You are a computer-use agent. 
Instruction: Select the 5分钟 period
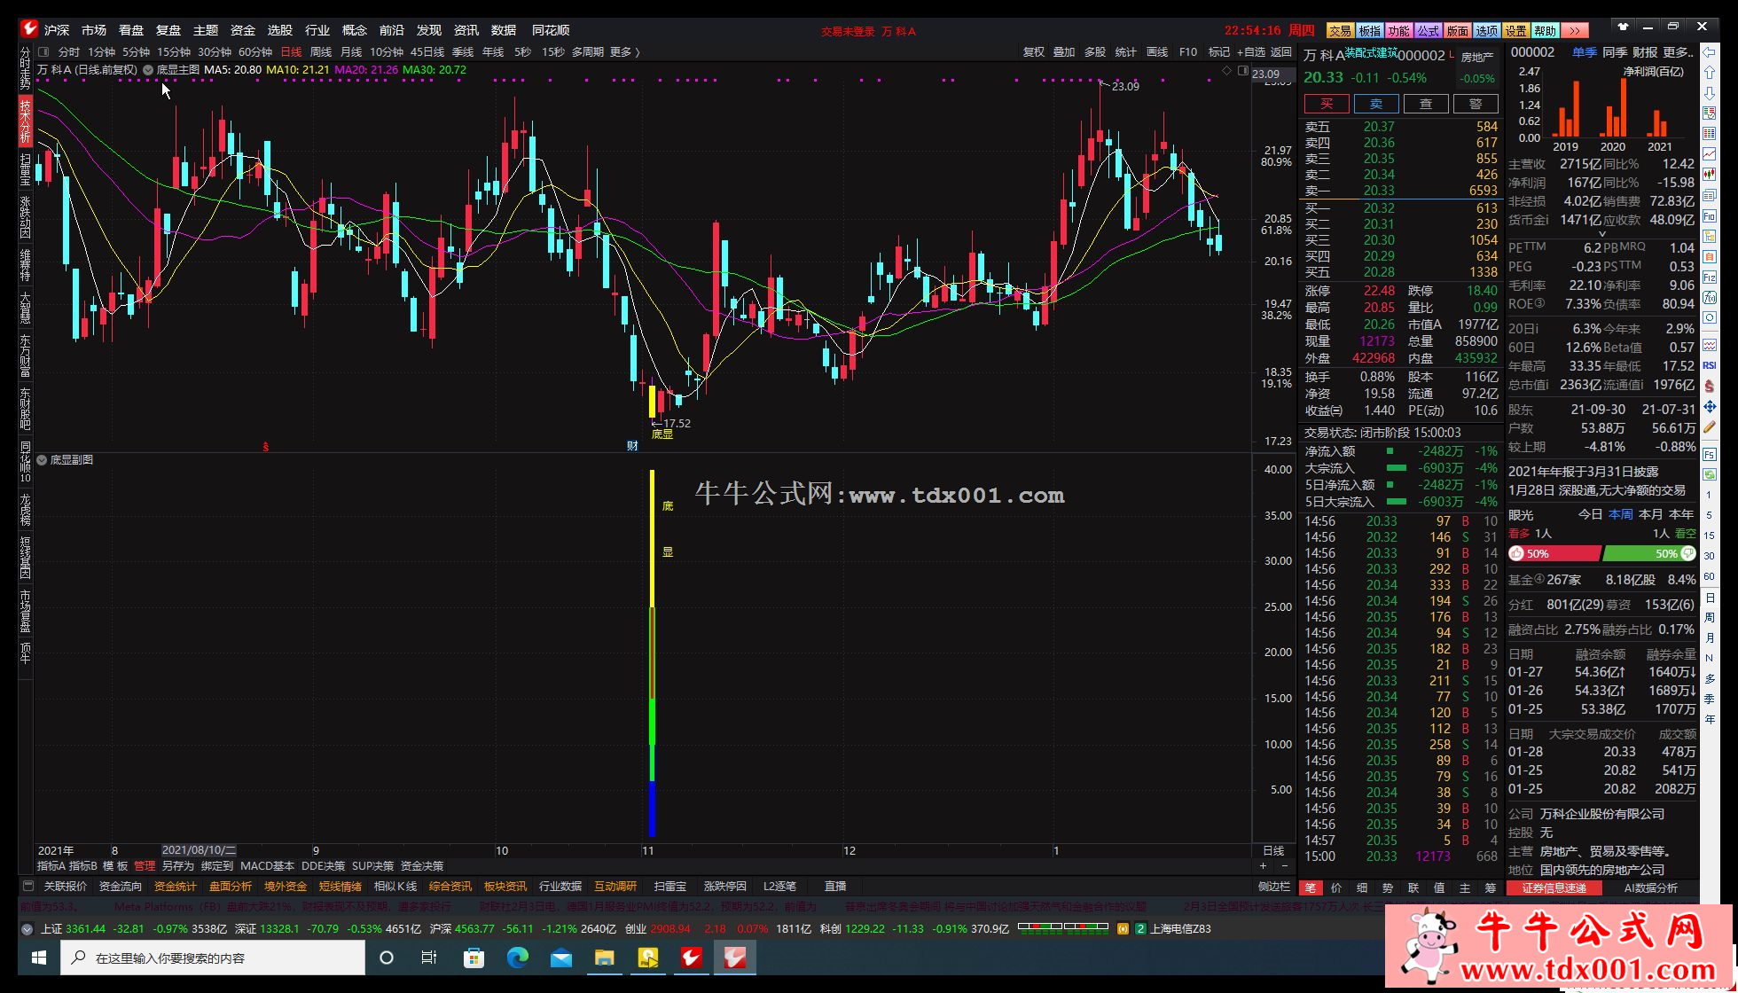[136, 52]
